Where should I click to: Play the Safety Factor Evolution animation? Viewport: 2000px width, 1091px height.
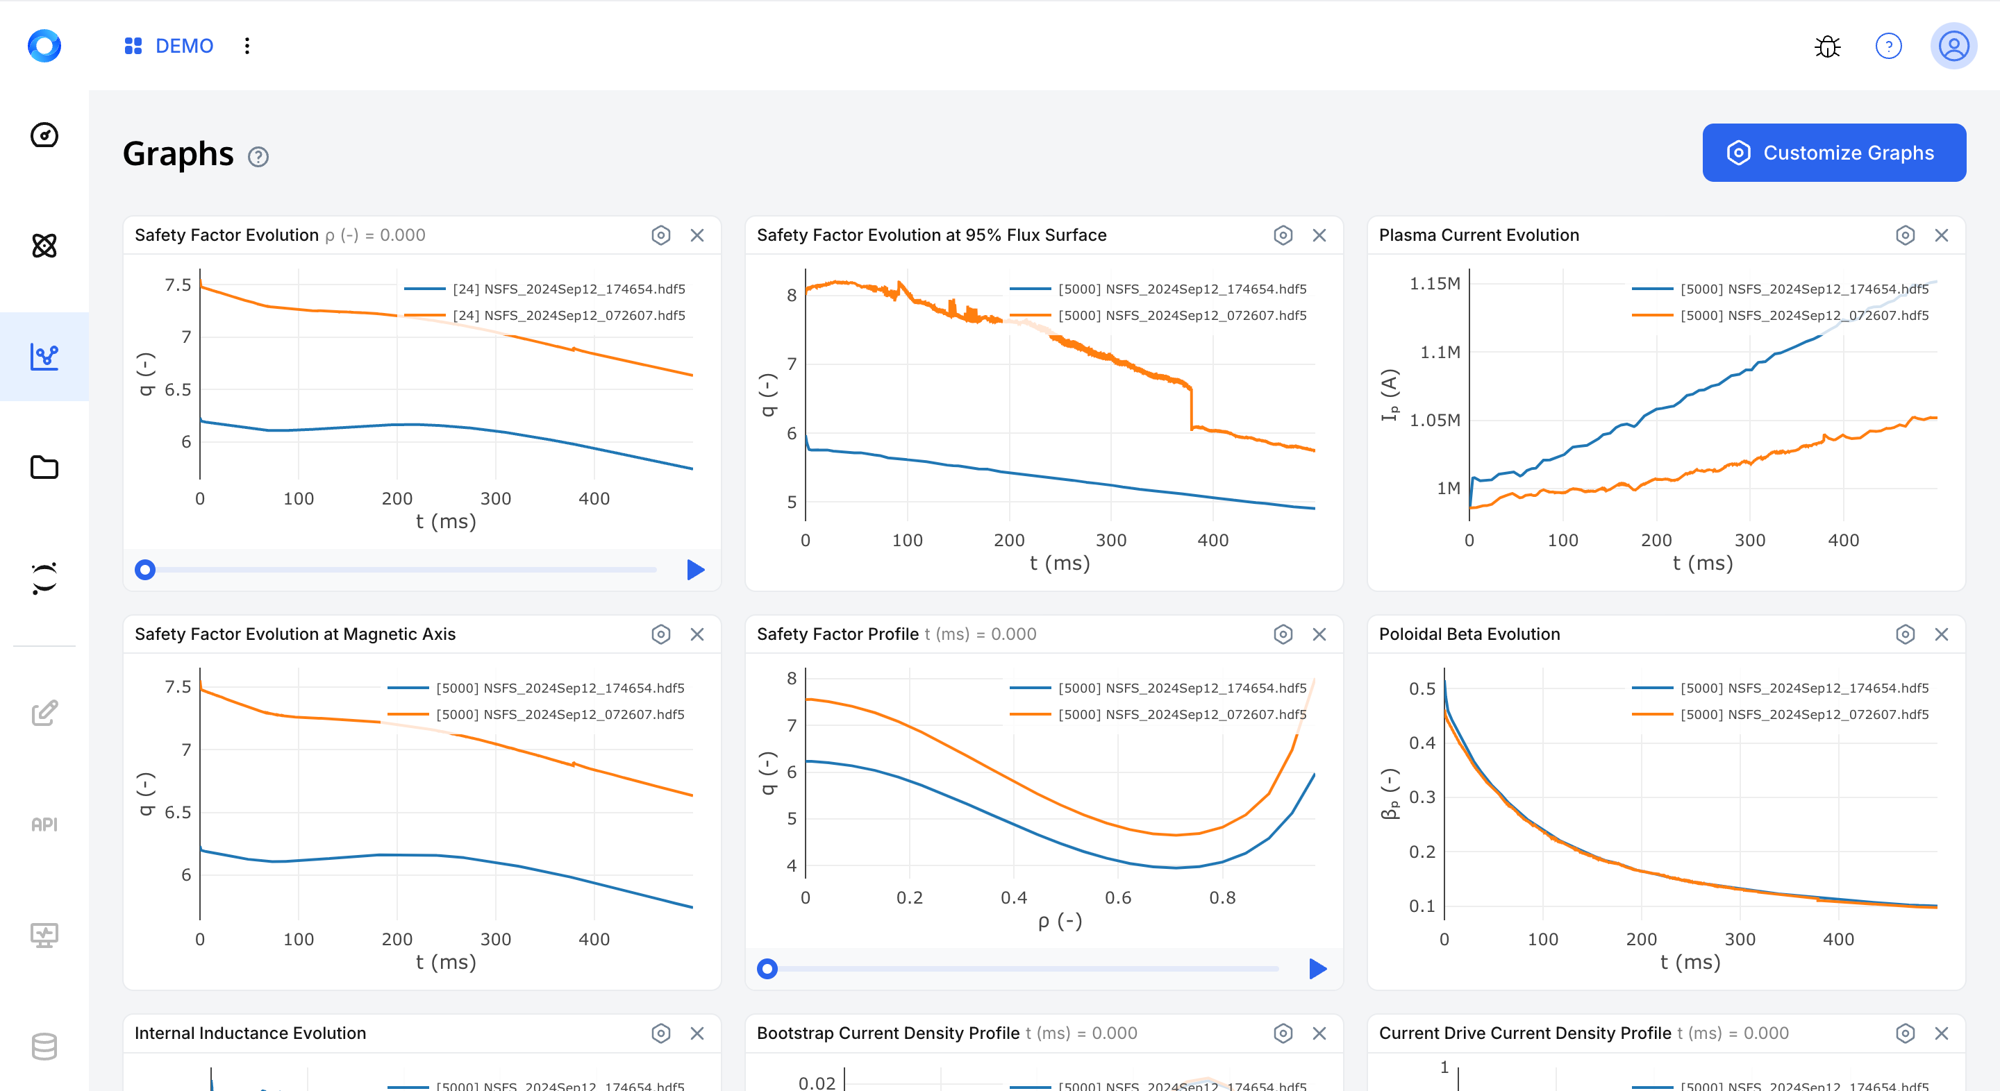pyautogui.click(x=696, y=570)
